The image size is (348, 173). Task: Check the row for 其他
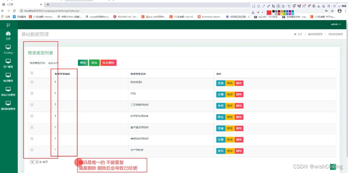pyautogui.click(x=32, y=94)
